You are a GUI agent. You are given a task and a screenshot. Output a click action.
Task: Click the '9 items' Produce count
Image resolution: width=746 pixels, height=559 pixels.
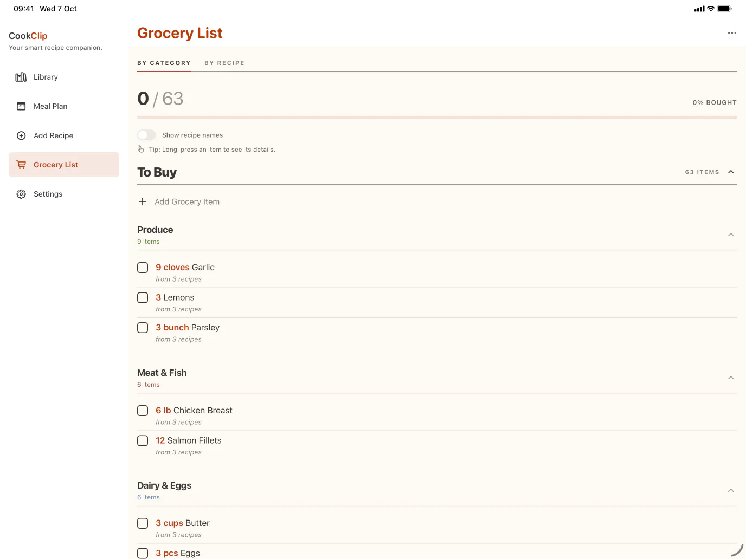click(x=149, y=242)
